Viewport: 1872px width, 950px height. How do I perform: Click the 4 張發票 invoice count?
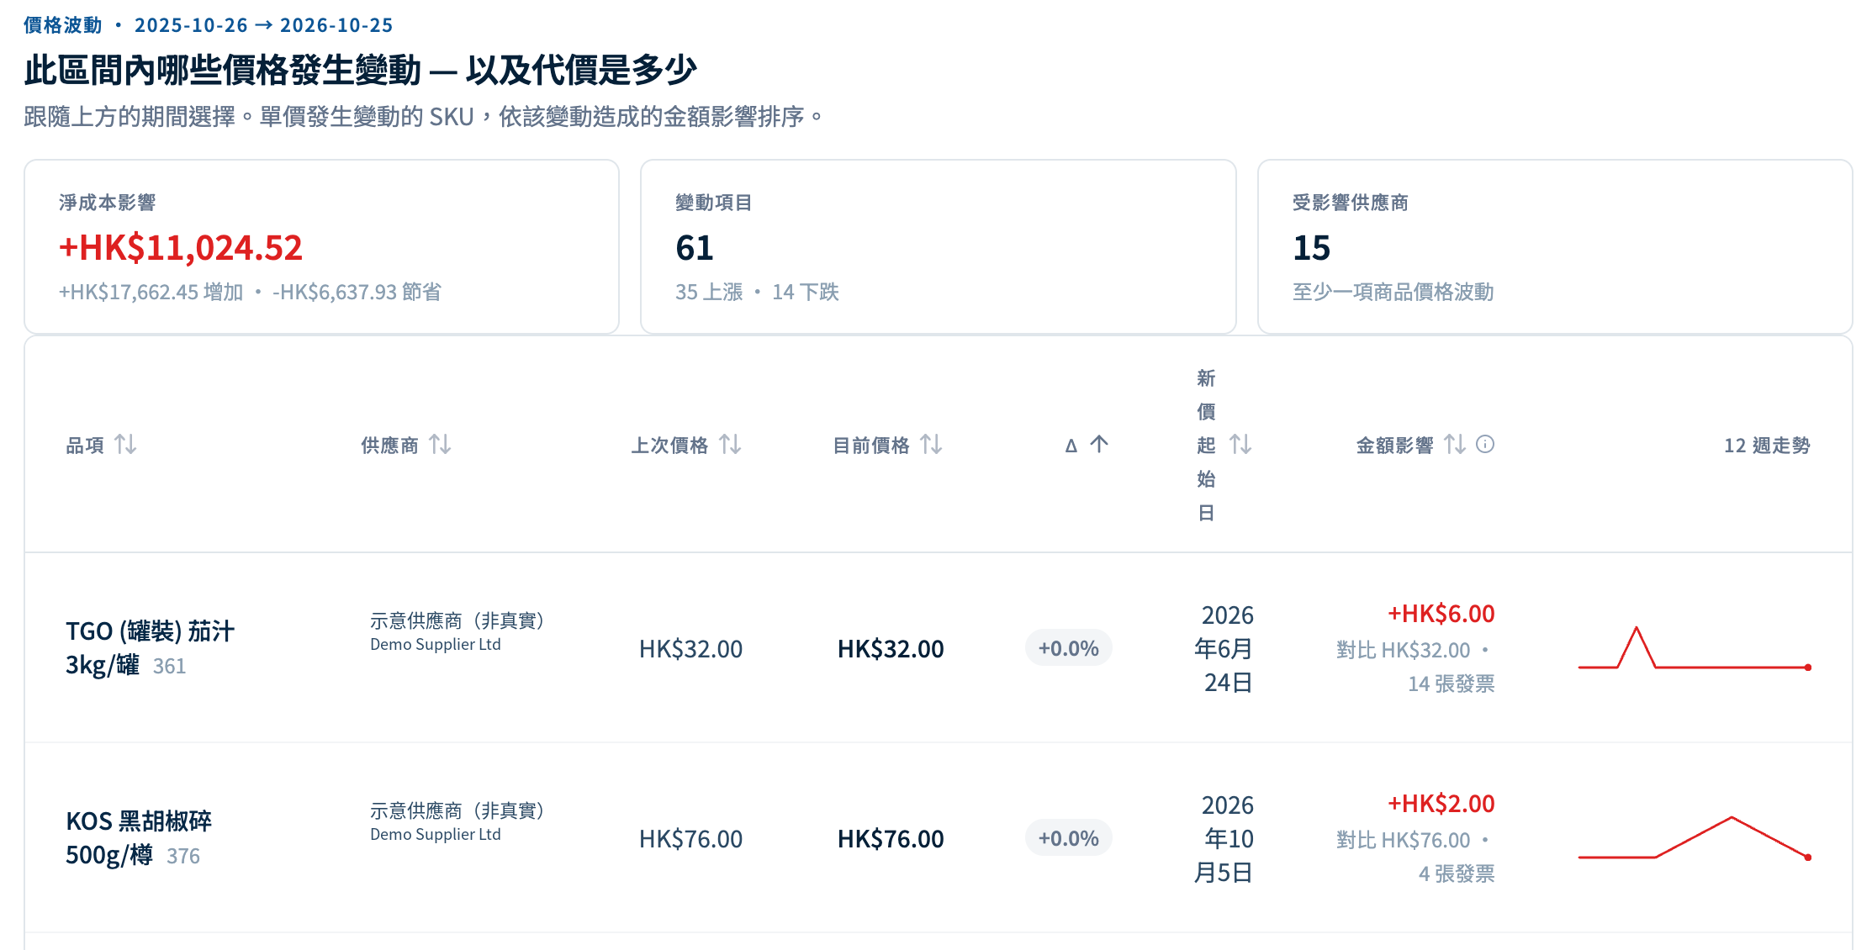click(1457, 873)
